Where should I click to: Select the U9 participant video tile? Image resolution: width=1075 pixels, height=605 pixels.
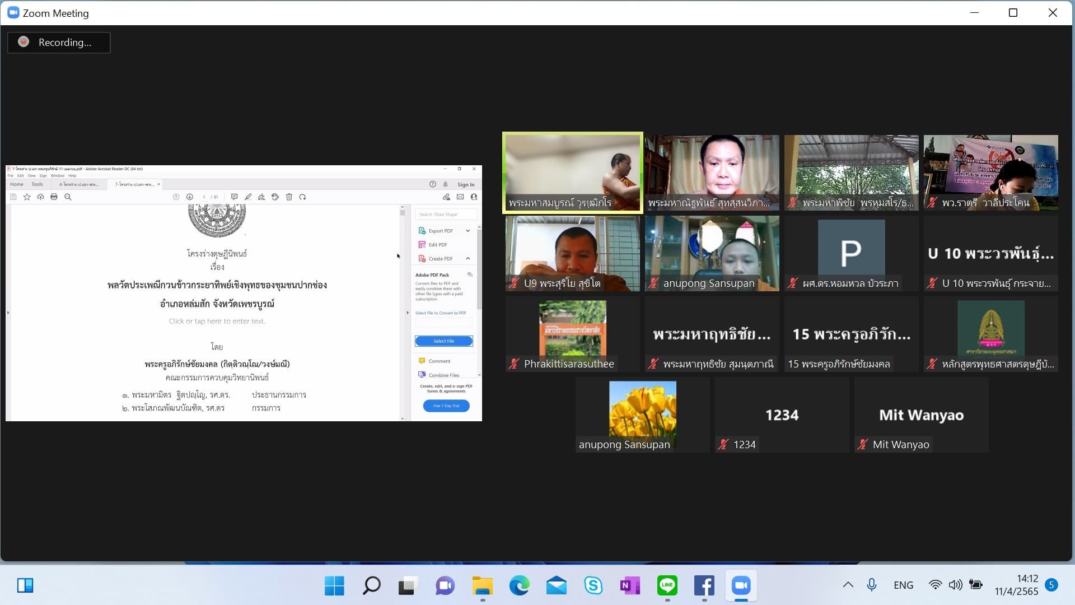tap(572, 254)
